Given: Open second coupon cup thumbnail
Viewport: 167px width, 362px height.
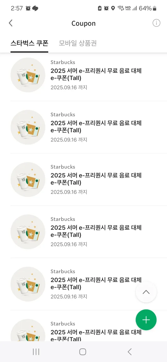Looking at the screenshot, I should pyautogui.click(x=28, y=127).
